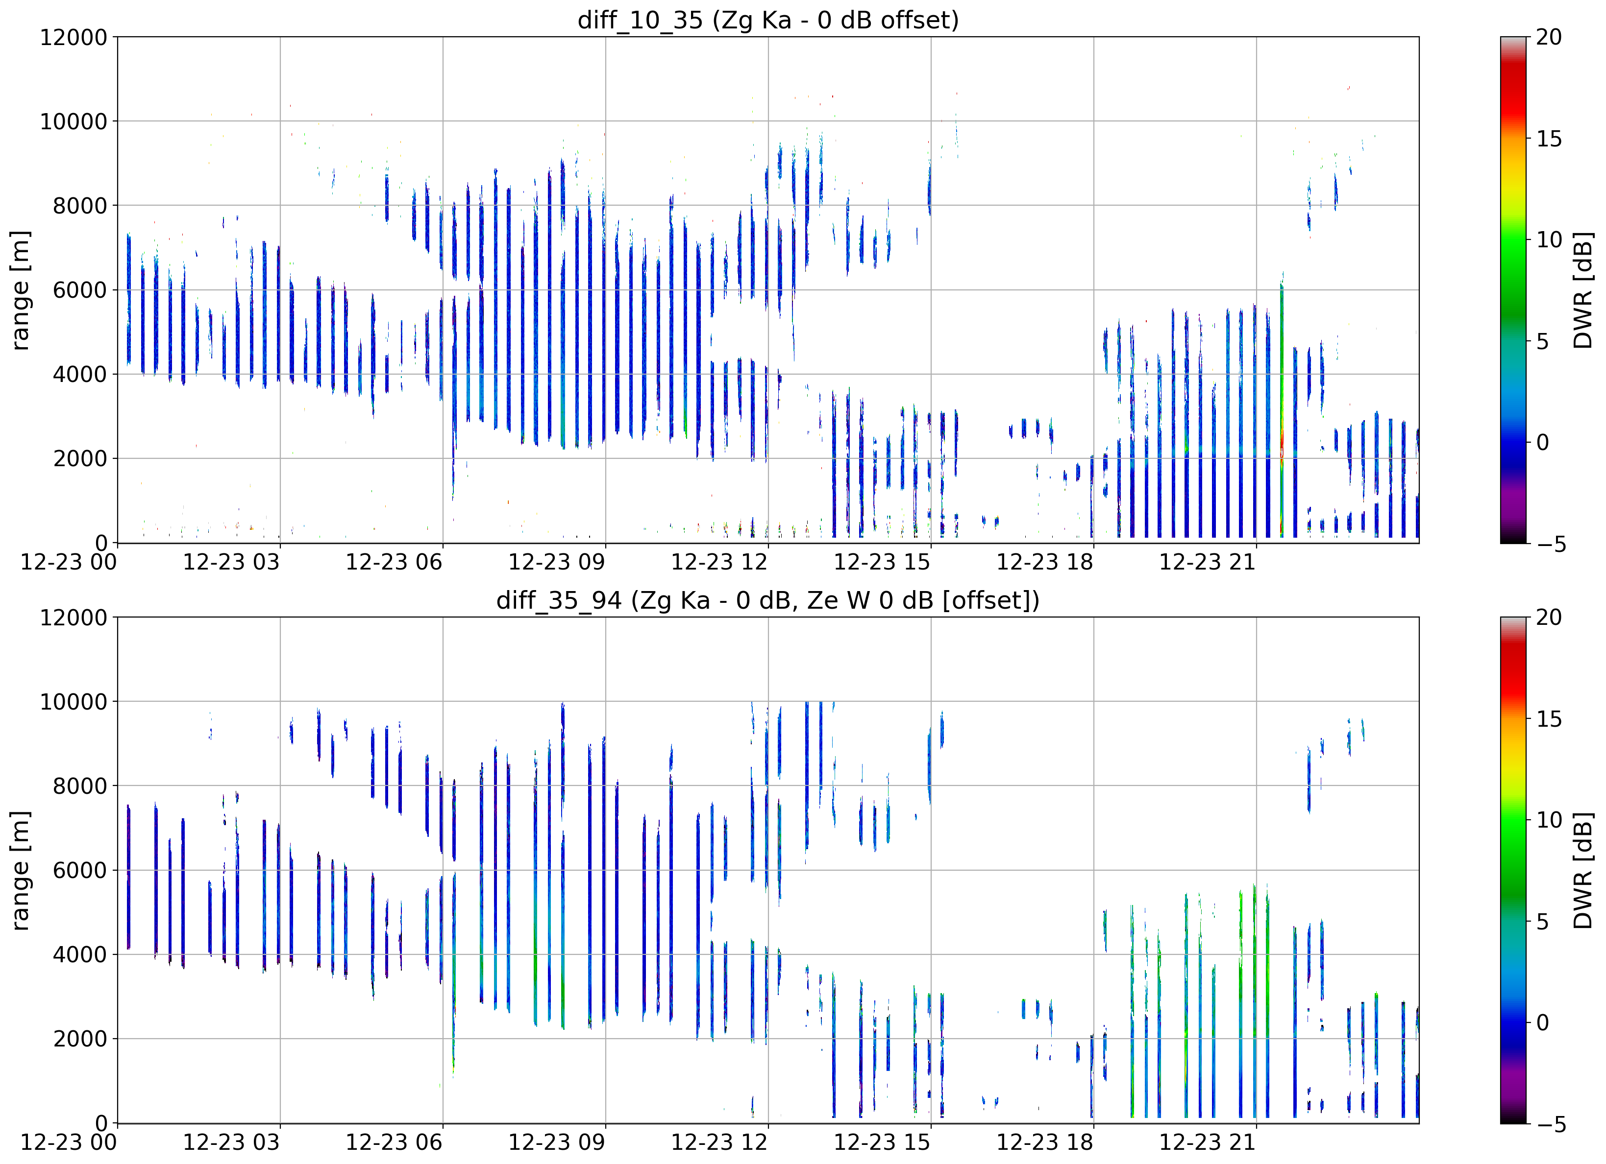Viewport: 1606px width, 1164px height.
Task: Click the diff_35_94 plot title
Action: [767, 600]
